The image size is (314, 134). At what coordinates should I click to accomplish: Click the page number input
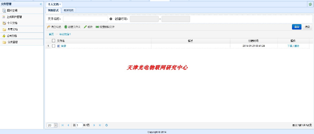(79, 125)
